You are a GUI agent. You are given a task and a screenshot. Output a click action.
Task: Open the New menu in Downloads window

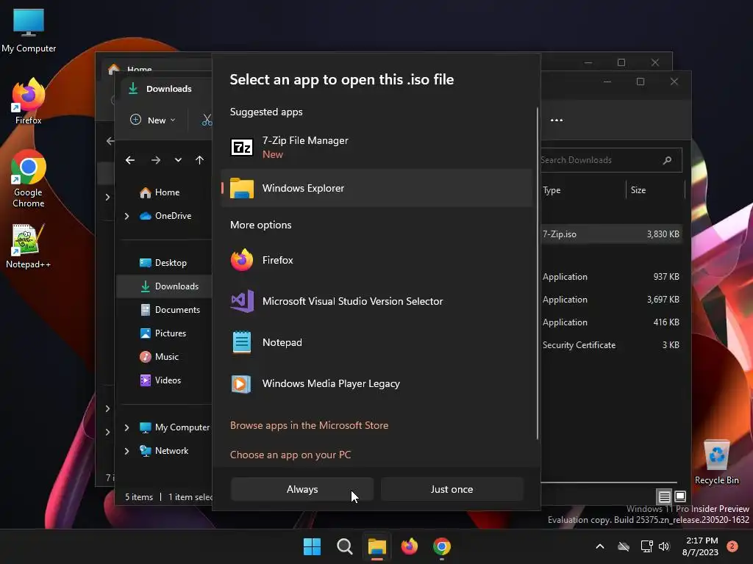tap(153, 120)
